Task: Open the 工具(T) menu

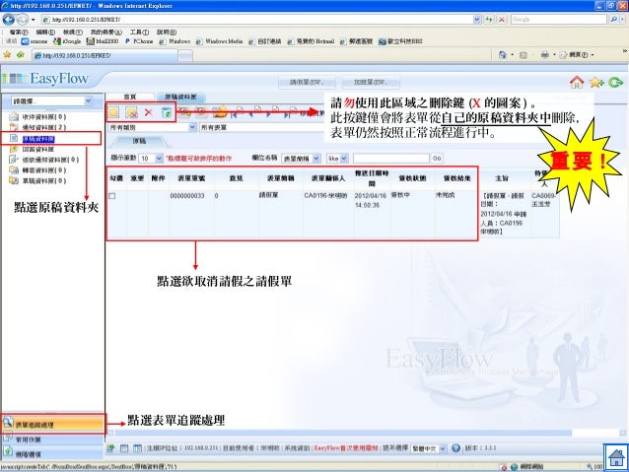Action: pos(139,32)
